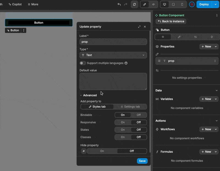Turn Responsive on for the property
The image size is (220, 171).
coord(123,122)
